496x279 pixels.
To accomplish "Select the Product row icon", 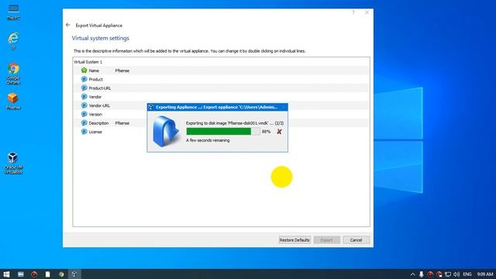I will pos(84,79).
